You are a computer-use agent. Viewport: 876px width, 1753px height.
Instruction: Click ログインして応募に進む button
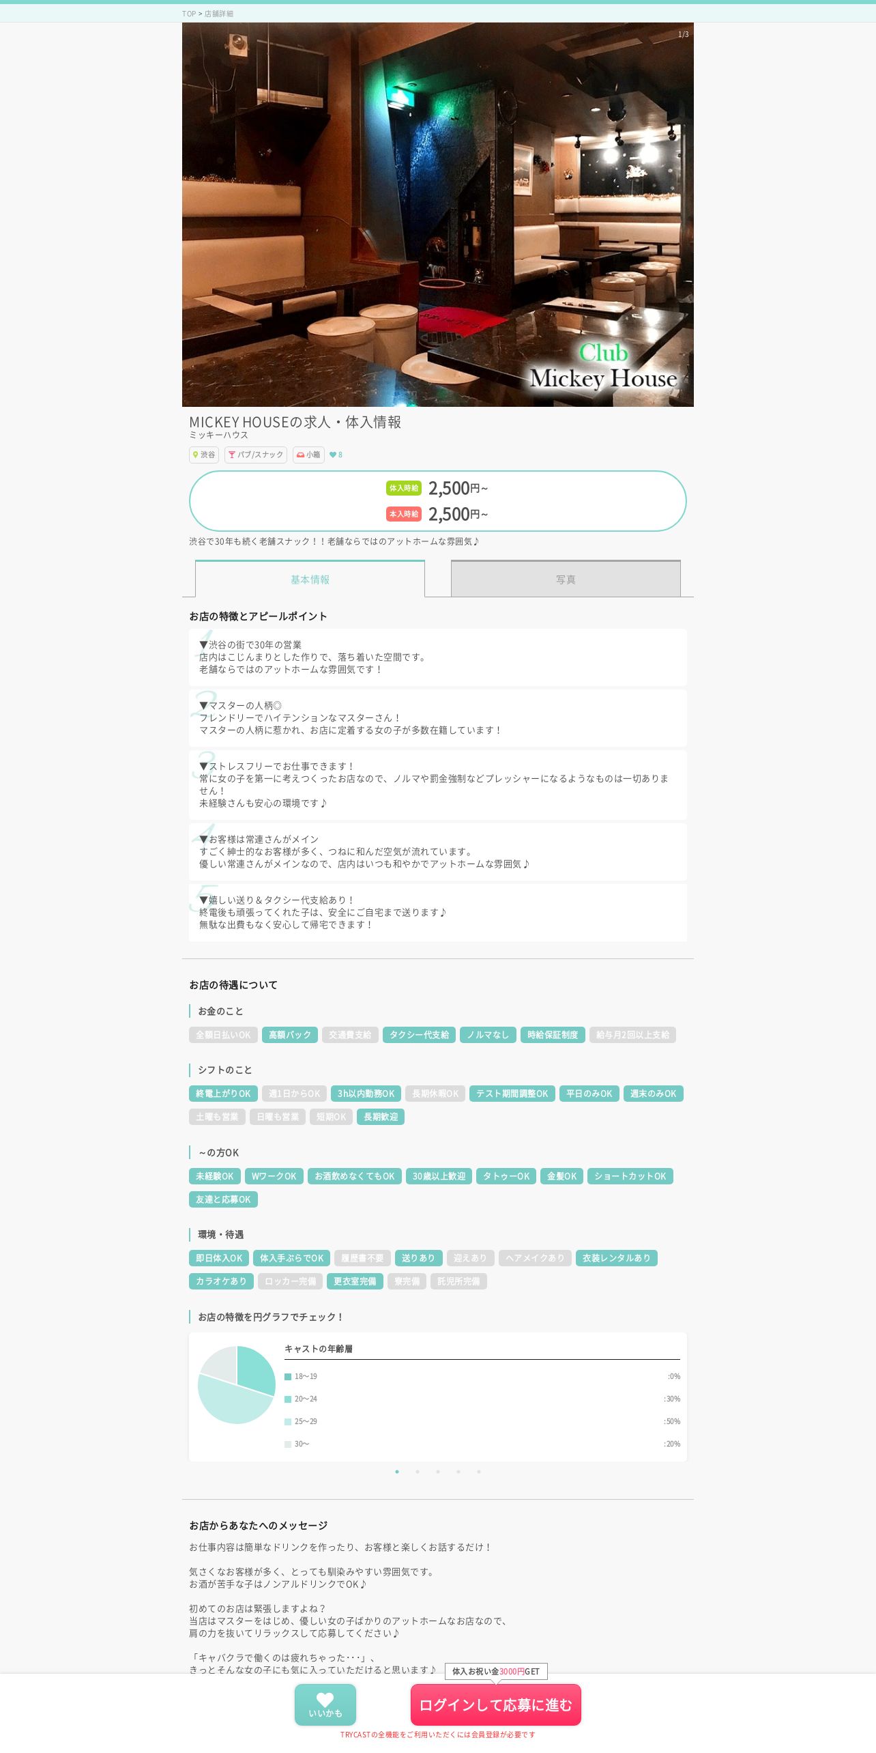click(496, 1705)
